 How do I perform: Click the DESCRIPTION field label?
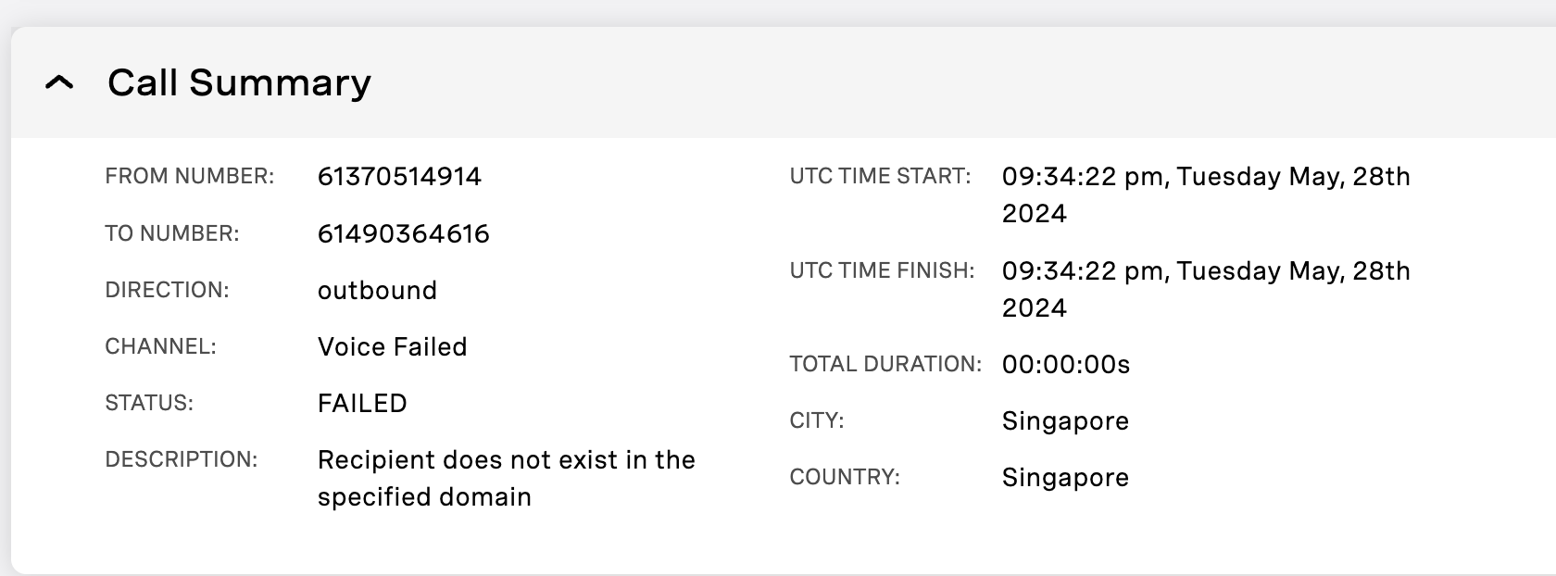(x=182, y=460)
